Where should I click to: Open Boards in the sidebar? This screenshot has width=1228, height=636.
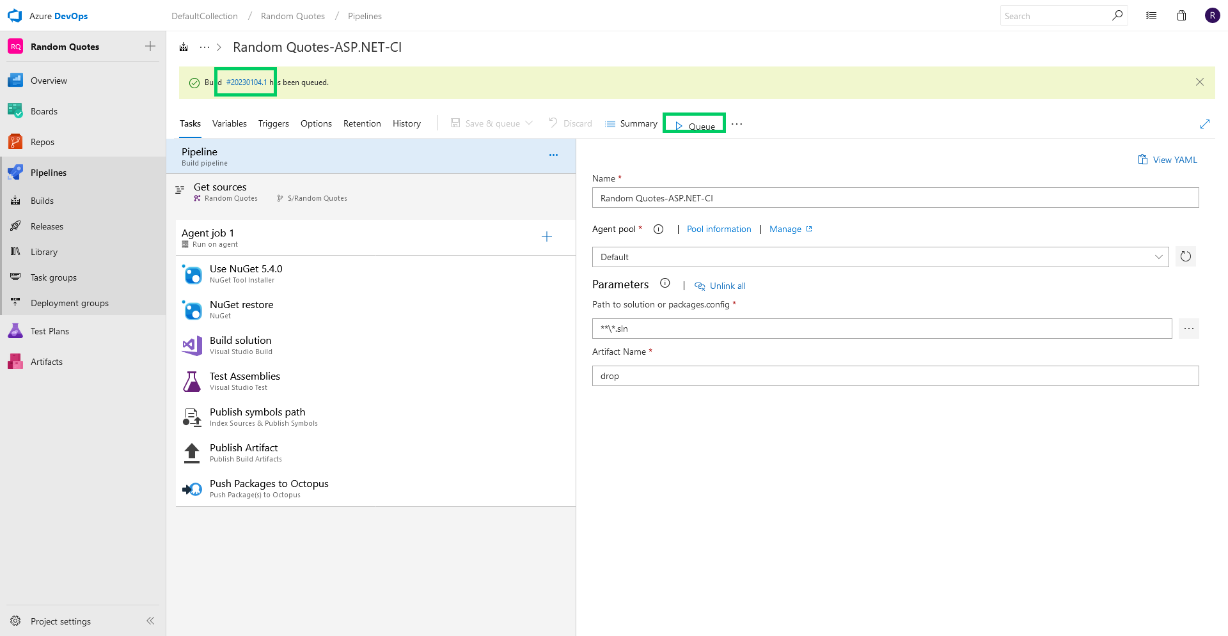point(44,111)
